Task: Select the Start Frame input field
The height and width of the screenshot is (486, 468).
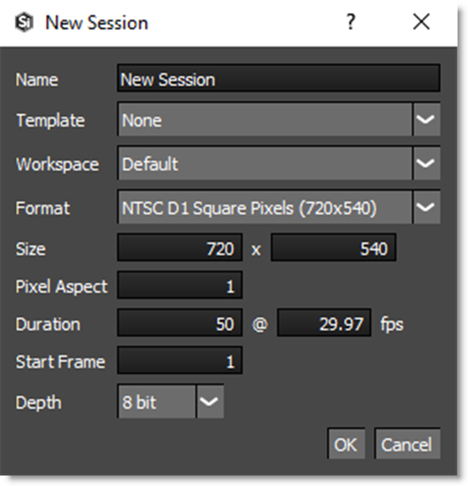Action: 180,362
